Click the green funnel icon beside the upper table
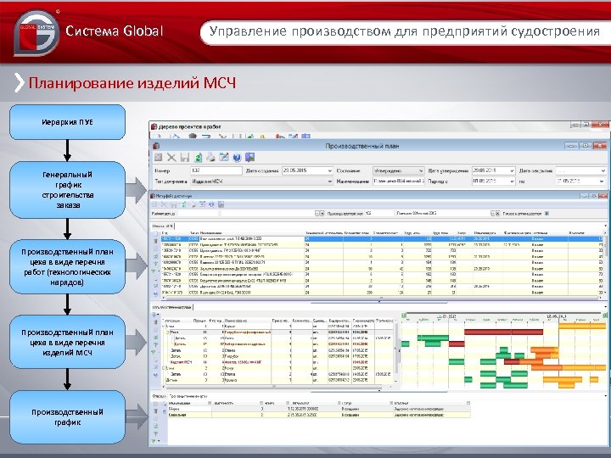This screenshot has width=611, height=458. pyautogui.click(x=154, y=271)
